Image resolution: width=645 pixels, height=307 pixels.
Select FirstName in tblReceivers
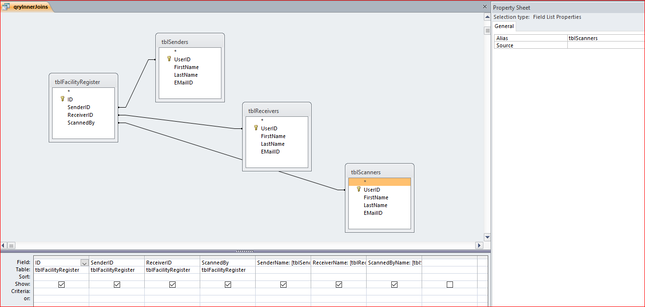[x=273, y=136]
